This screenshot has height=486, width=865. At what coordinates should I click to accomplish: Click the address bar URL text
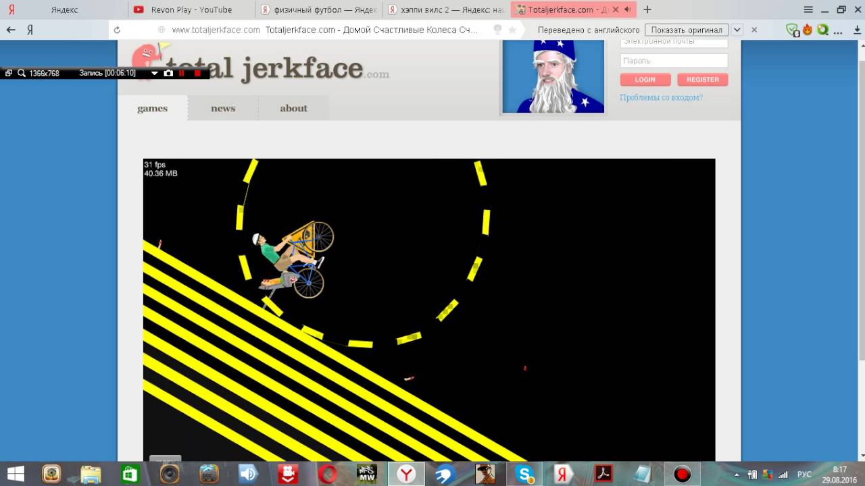point(216,30)
